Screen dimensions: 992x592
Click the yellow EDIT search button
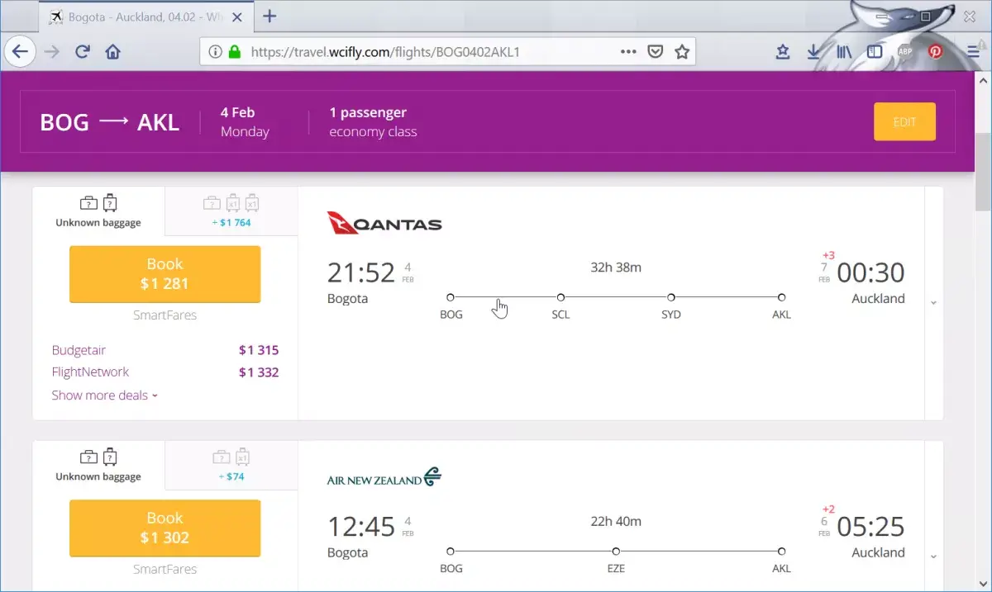click(904, 121)
